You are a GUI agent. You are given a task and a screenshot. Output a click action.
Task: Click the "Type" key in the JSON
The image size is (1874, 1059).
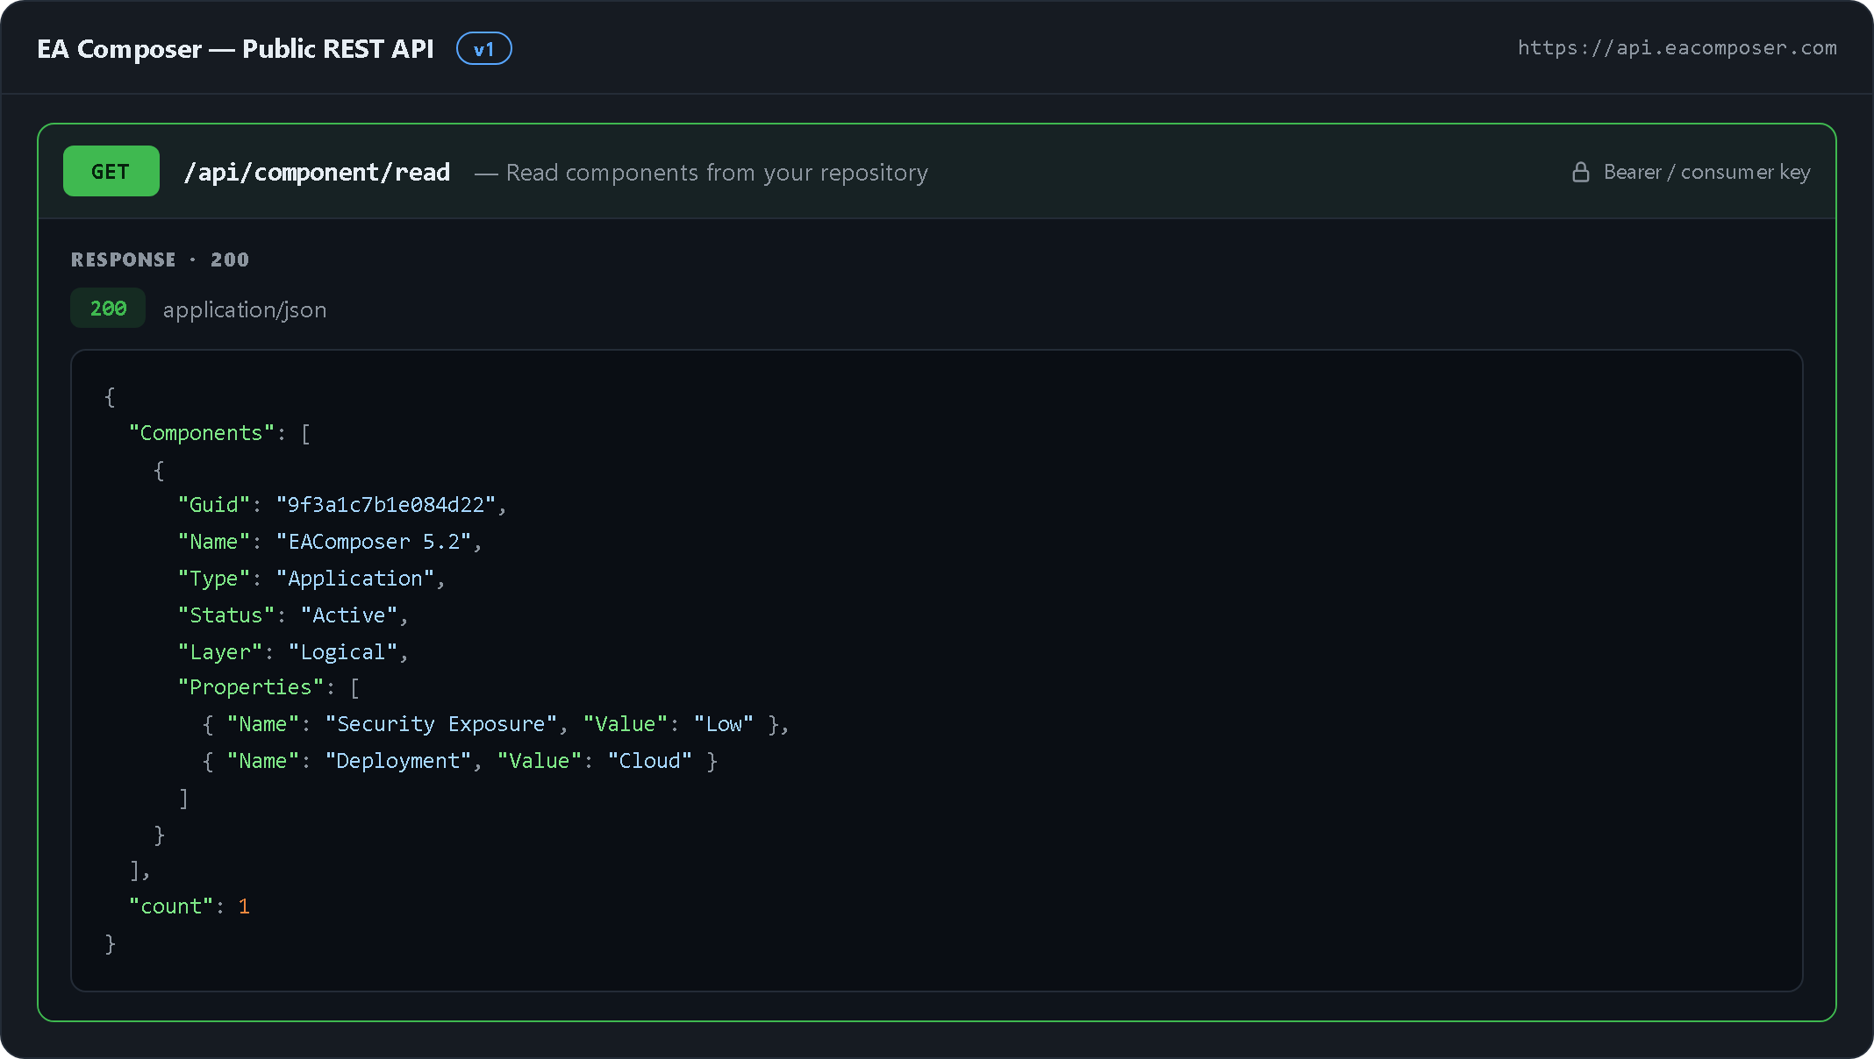[214, 579]
